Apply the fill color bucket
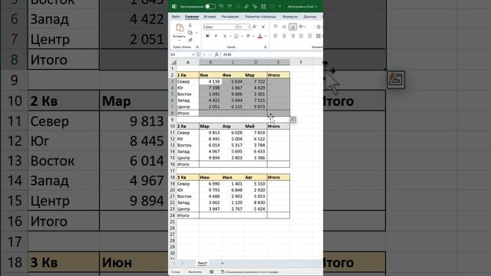Screen dimensions: 491x276 coord(248,36)
